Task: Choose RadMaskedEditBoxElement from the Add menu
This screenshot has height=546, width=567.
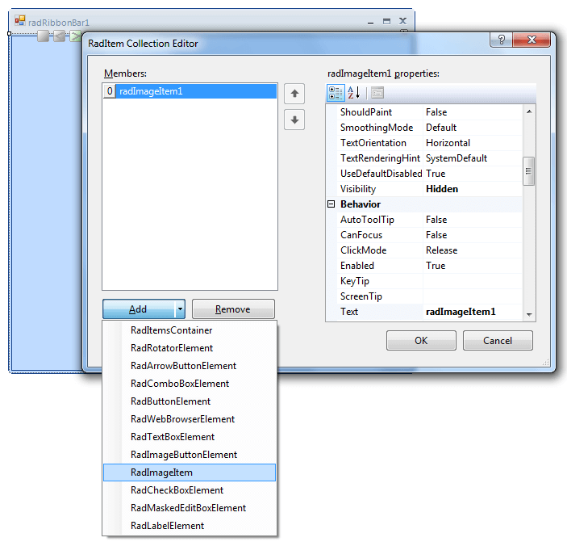Action: [x=190, y=507]
